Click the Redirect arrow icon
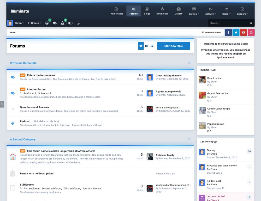This screenshot has height=201, width=261. (x=13, y=123)
